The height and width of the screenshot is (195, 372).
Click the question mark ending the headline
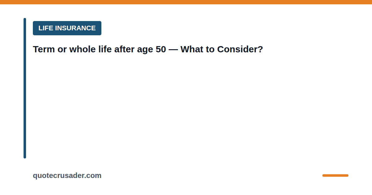tap(261, 49)
